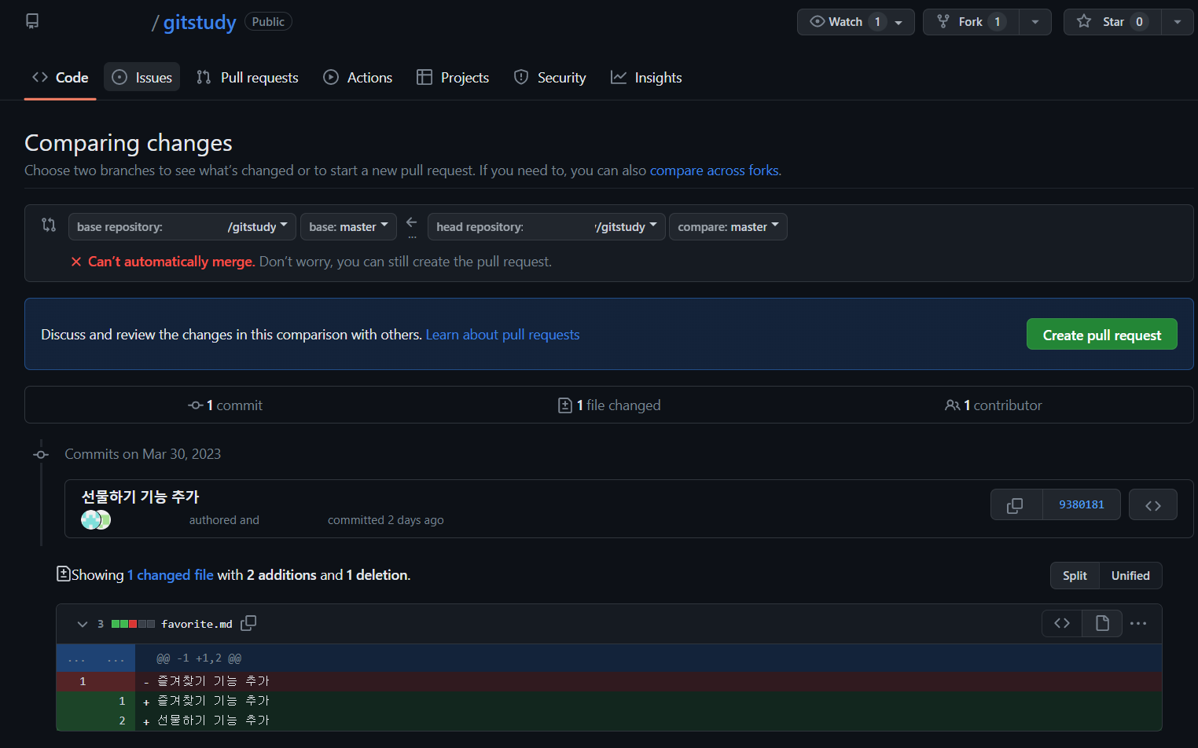This screenshot has width=1198, height=748.
Task: Click the red X merge conflict icon
Action: [76, 262]
